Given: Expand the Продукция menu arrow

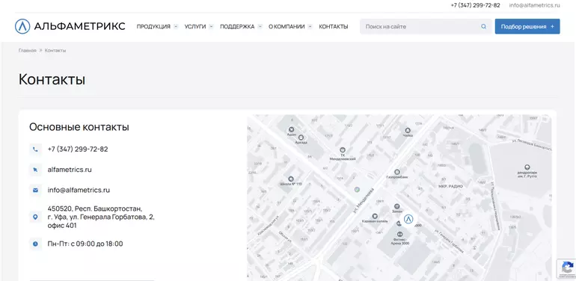Looking at the screenshot, I should click(176, 26).
